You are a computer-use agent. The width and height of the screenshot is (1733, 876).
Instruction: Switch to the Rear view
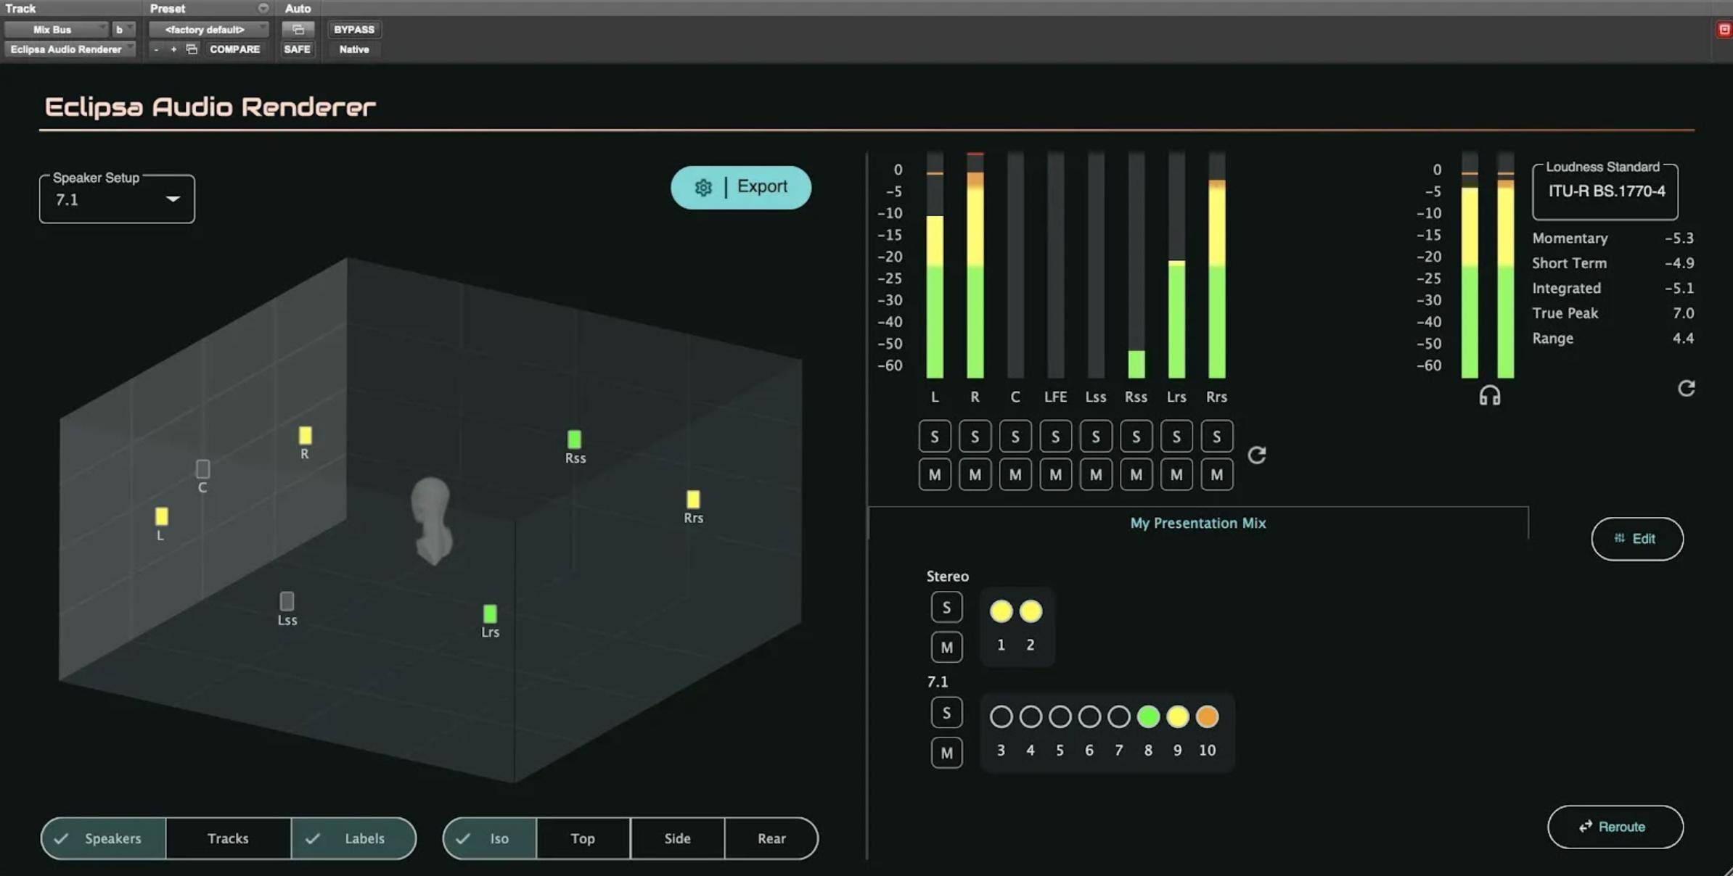point(771,838)
